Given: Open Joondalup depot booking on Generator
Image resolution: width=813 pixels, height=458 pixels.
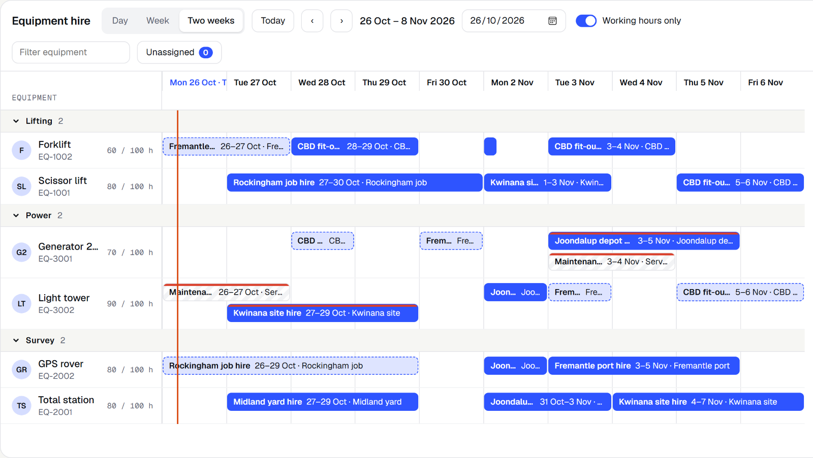Looking at the screenshot, I should tap(644, 241).
